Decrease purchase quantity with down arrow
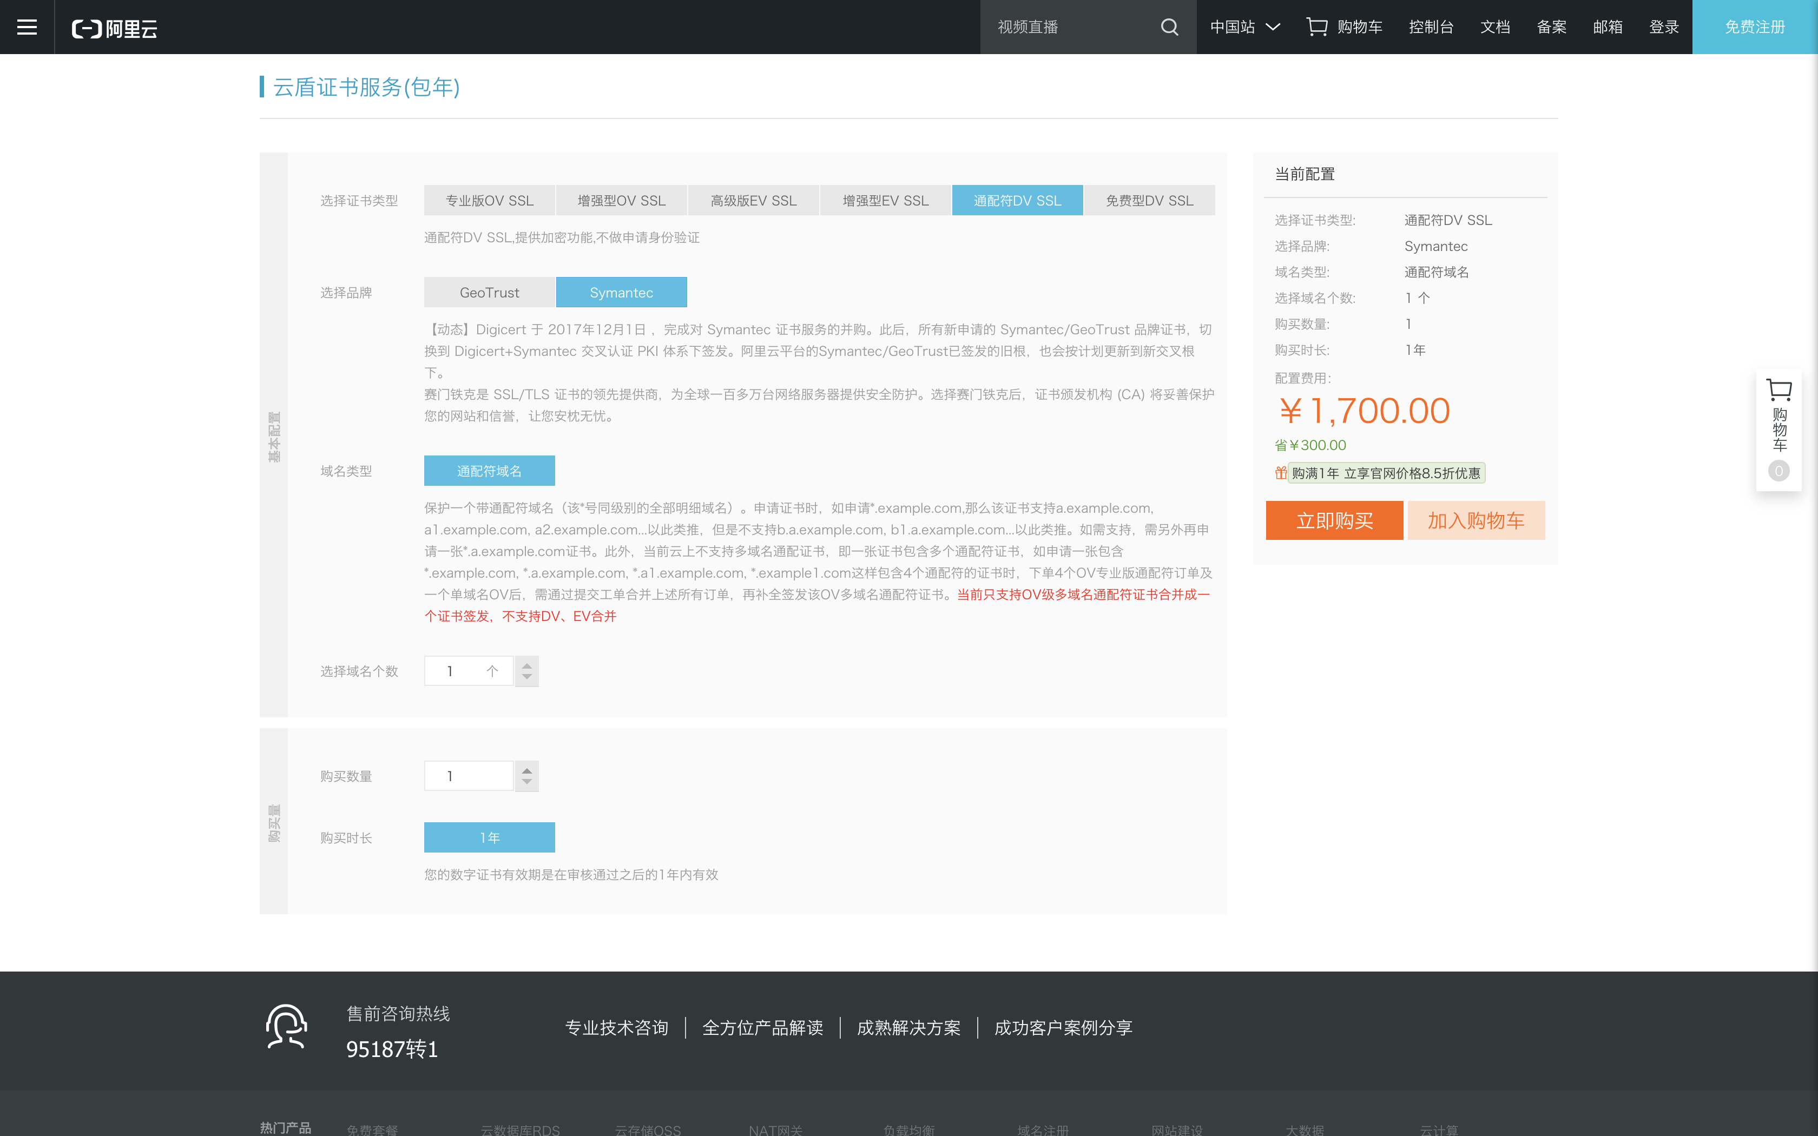1818x1136 pixels. [x=526, y=783]
